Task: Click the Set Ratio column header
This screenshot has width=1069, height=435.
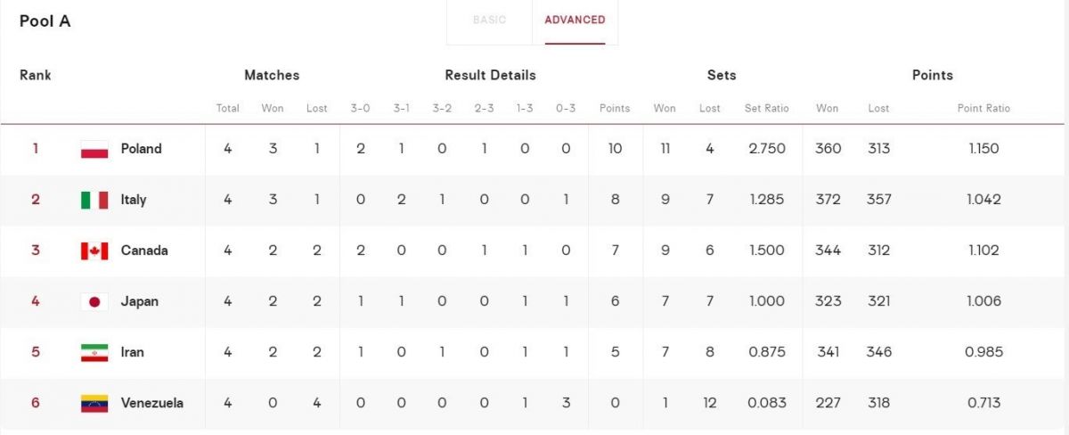Action: (766, 109)
